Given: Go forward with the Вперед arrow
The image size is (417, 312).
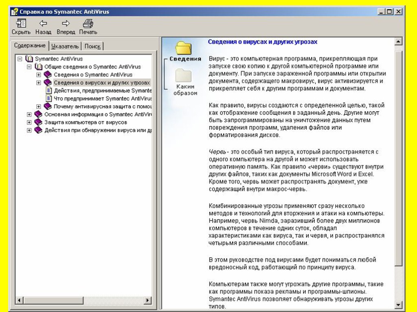Looking at the screenshot, I should point(66,23).
